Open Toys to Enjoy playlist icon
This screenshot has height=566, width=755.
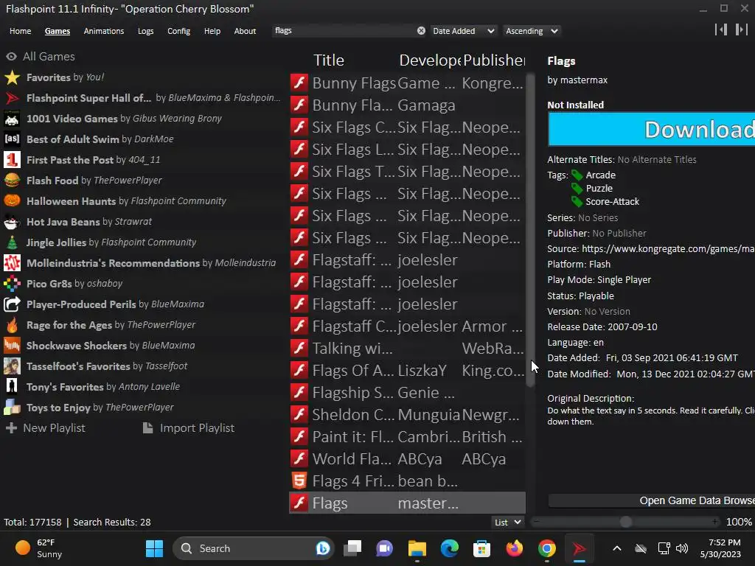(12, 408)
